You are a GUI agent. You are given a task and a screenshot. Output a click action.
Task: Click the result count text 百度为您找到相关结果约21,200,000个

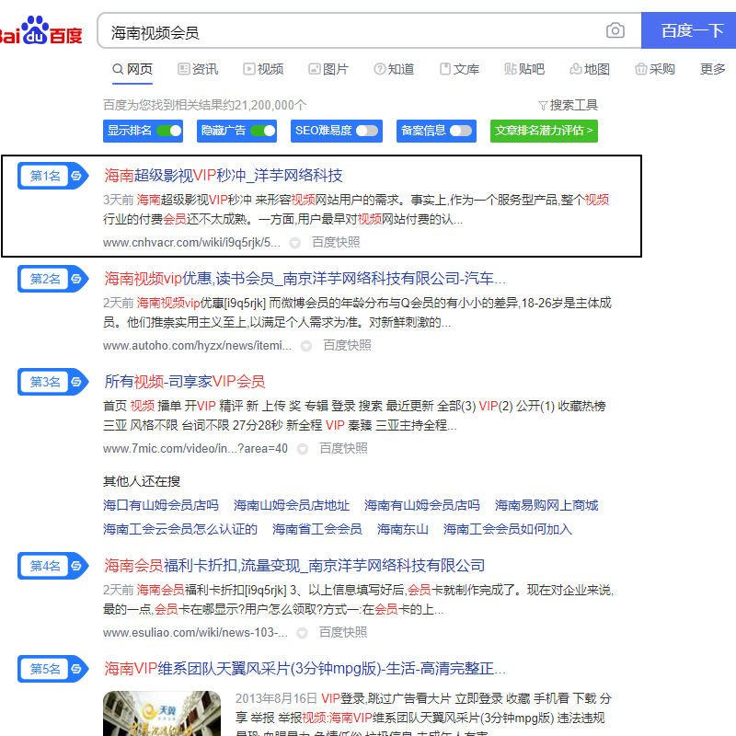tap(204, 105)
